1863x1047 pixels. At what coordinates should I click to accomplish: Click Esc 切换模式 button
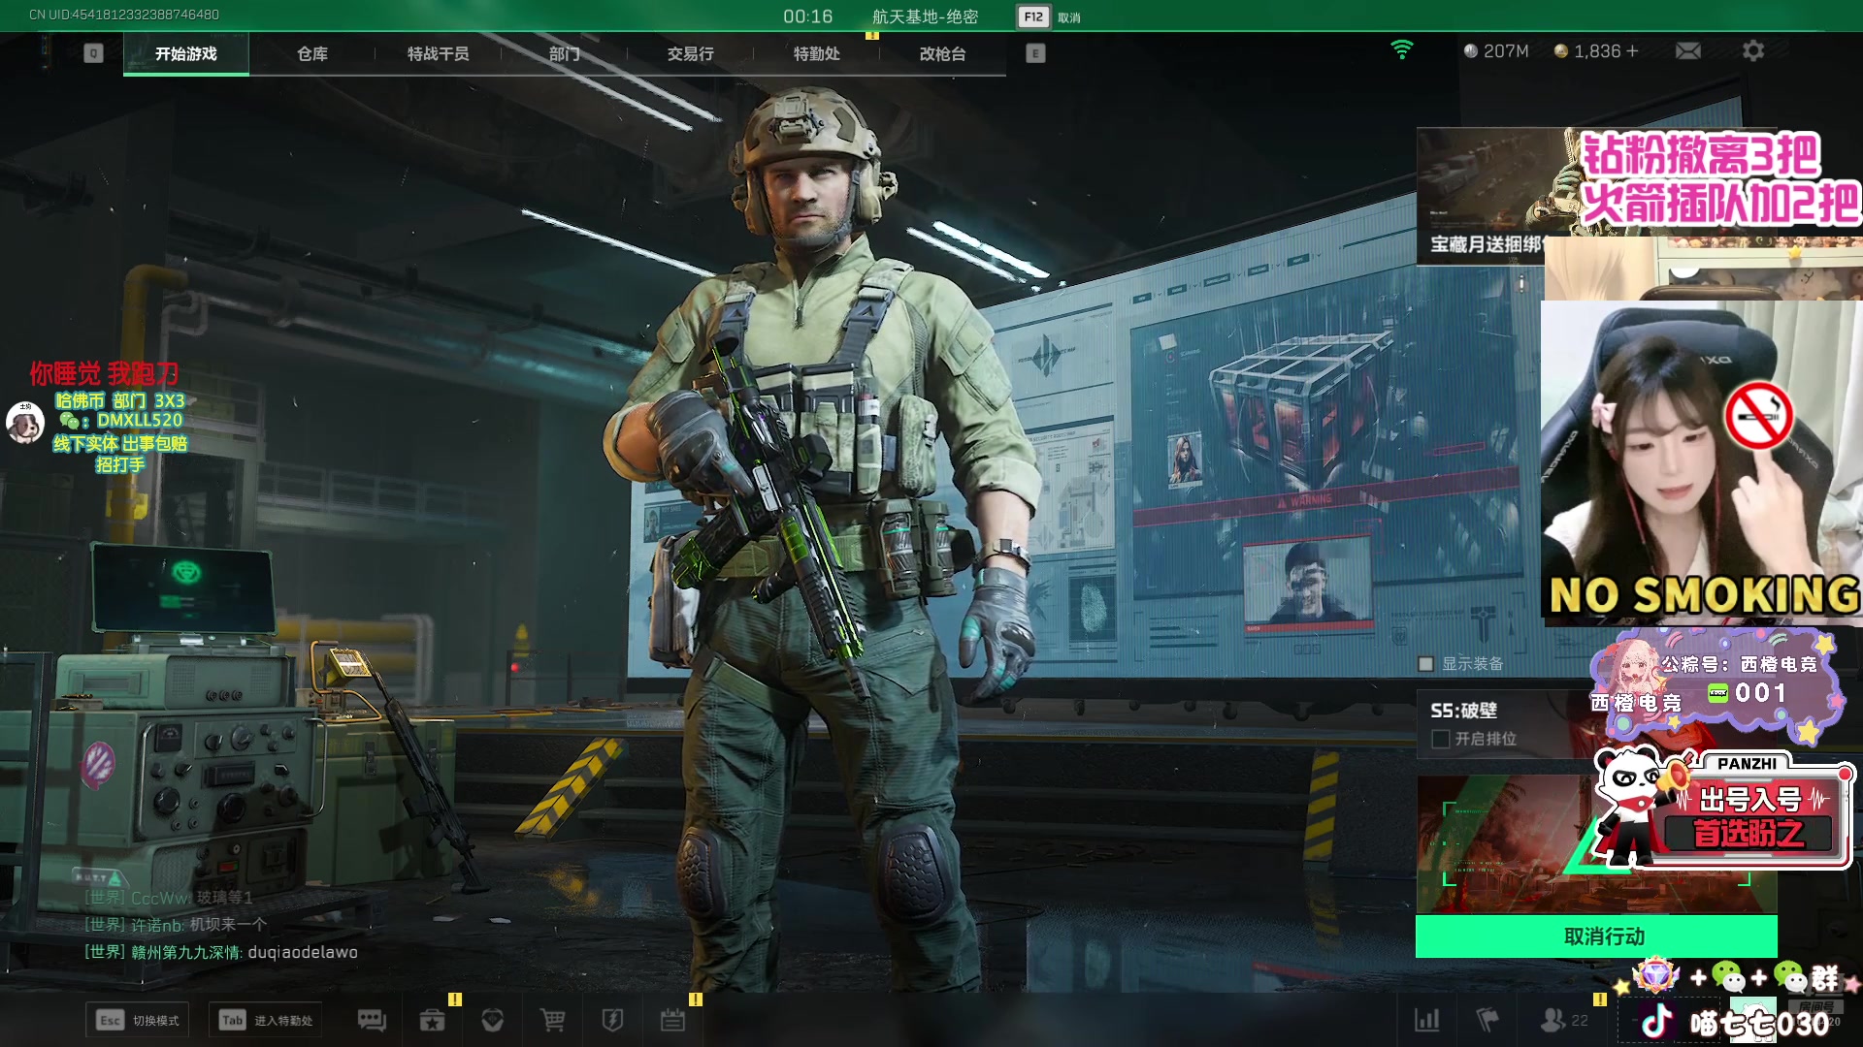tap(137, 1020)
